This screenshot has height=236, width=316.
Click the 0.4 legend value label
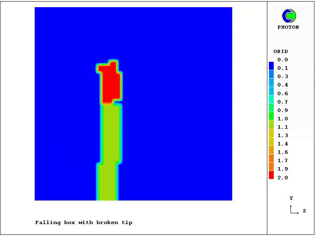[283, 85]
